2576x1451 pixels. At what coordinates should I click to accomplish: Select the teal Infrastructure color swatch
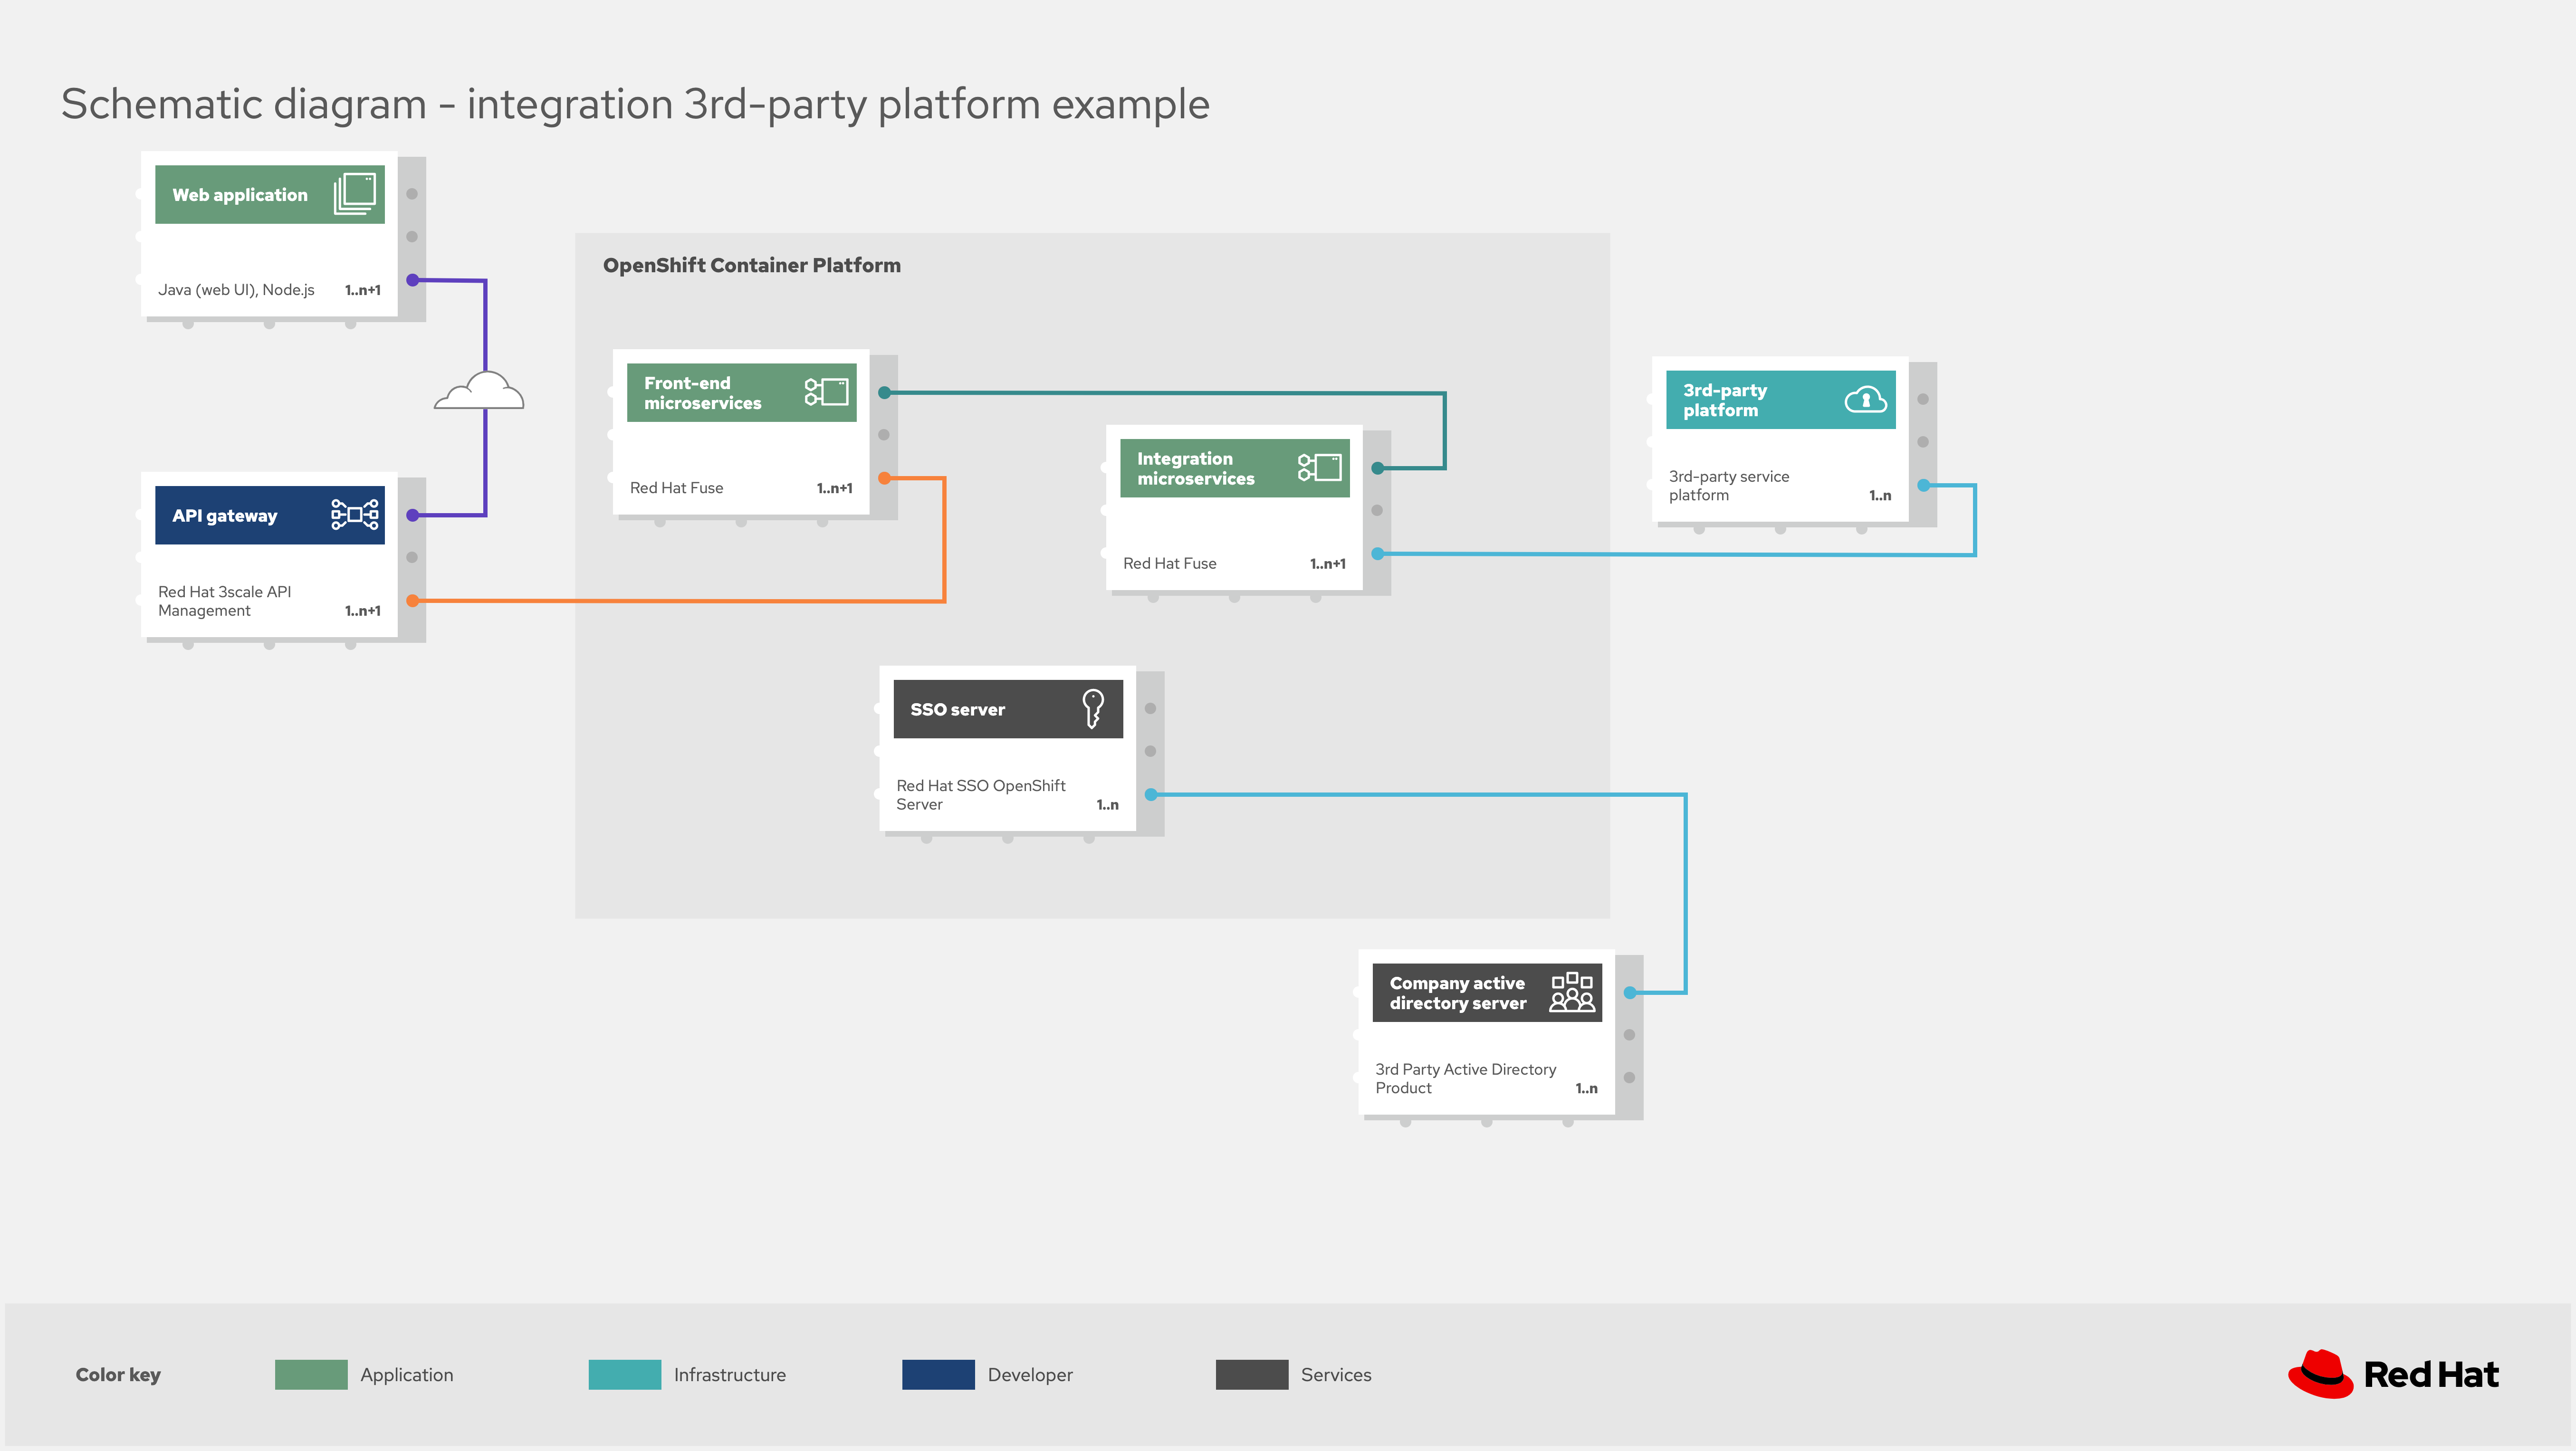coord(625,1374)
